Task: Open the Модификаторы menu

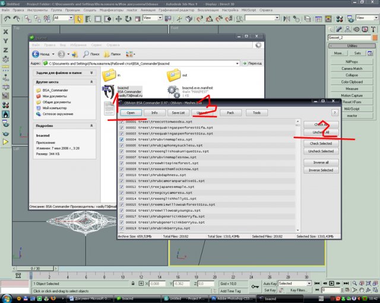Action: click(112, 10)
